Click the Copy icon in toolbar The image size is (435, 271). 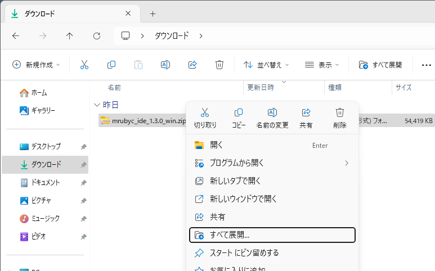pos(111,65)
